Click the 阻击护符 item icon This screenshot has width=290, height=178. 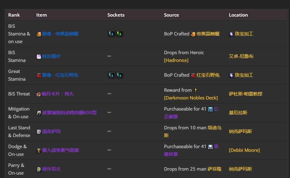(x=39, y=132)
